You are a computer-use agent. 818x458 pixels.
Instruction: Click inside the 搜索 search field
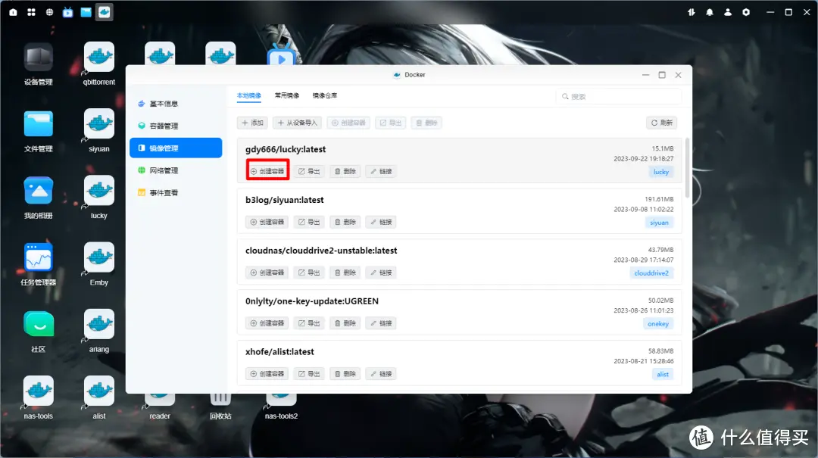[617, 97]
